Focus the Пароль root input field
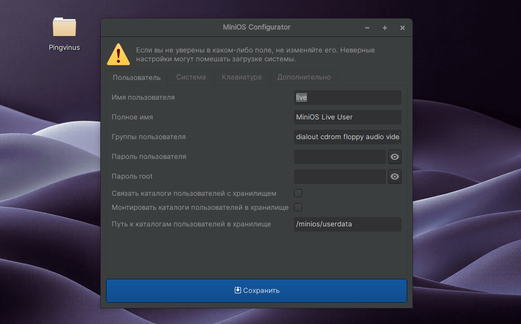521x324 pixels. [340, 177]
